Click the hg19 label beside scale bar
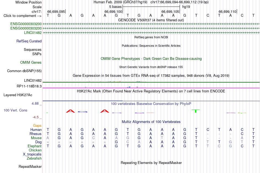The height and width of the screenshot is (173, 260). tap(186, 7)
